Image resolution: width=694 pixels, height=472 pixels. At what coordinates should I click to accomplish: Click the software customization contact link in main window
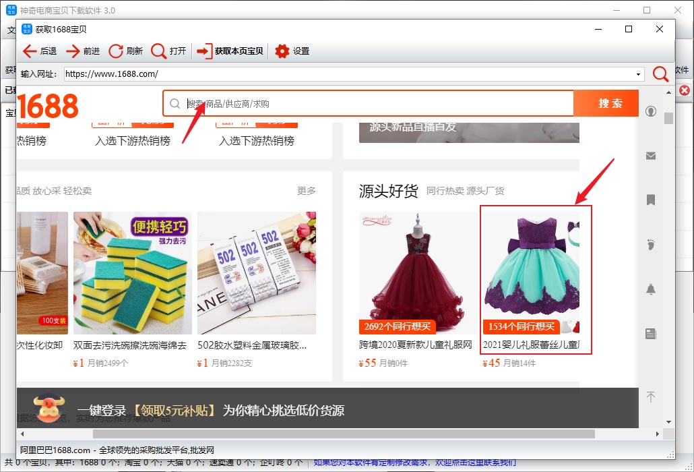tap(415, 463)
